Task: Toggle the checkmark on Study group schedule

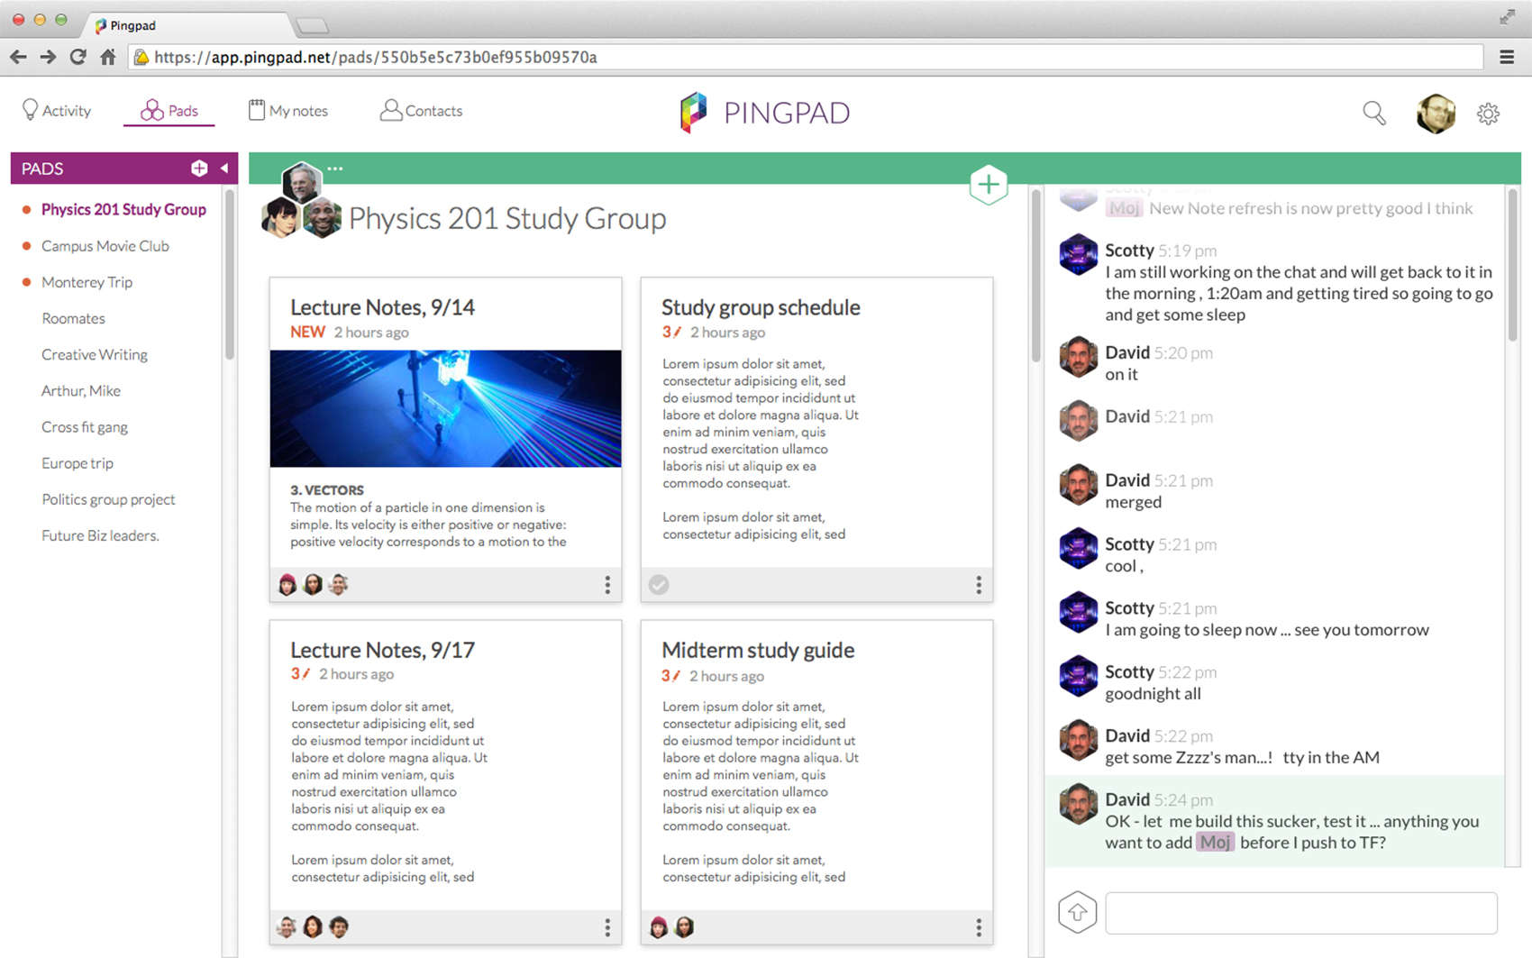Action: tap(659, 585)
